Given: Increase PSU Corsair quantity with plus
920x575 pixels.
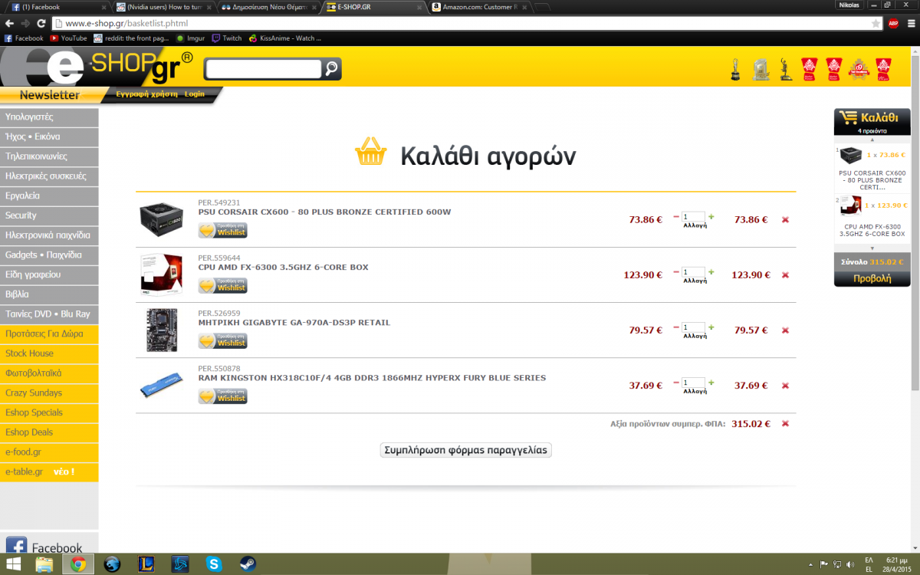Looking at the screenshot, I should tap(711, 217).
